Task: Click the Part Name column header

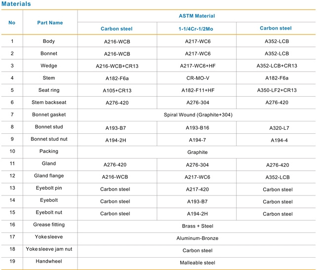Action: tap(50, 23)
